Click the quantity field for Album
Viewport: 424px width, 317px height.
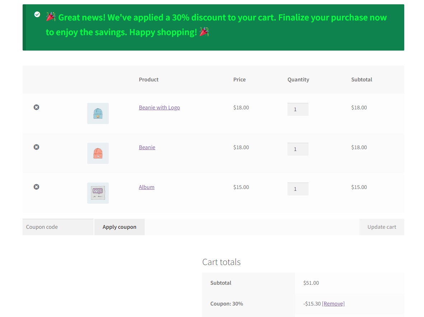[x=298, y=189]
